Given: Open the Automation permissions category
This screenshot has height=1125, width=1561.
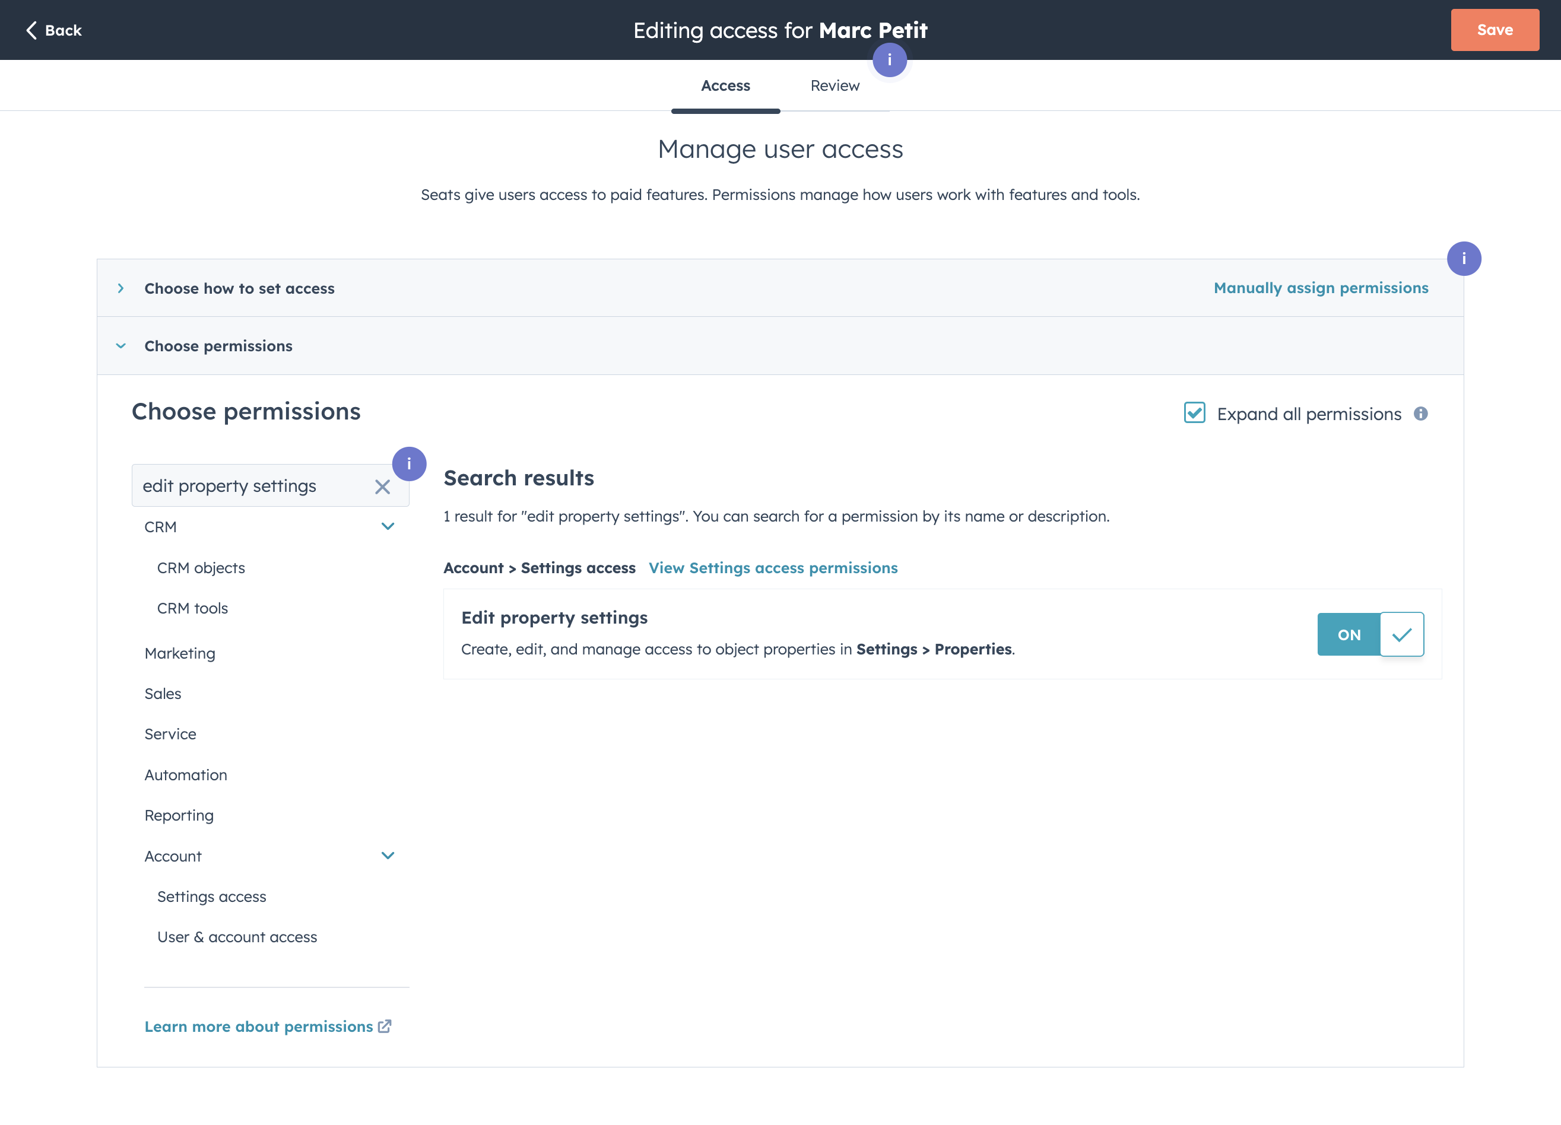Looking at the screenshot, I should (x=186, y=775).
